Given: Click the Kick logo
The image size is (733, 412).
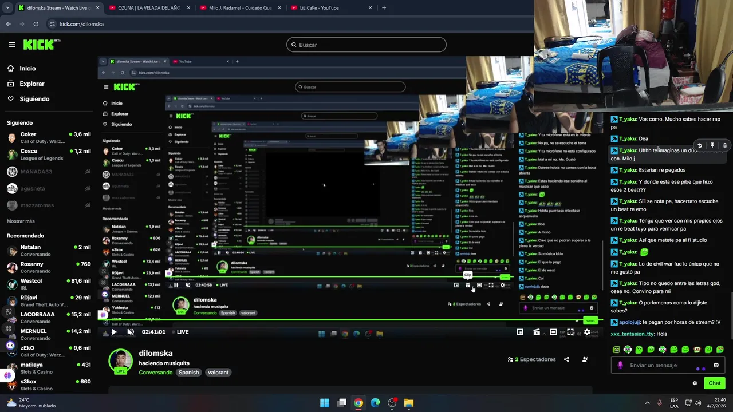Looking at the screenshot, I should pyautogui.click(x=42, y=45).
